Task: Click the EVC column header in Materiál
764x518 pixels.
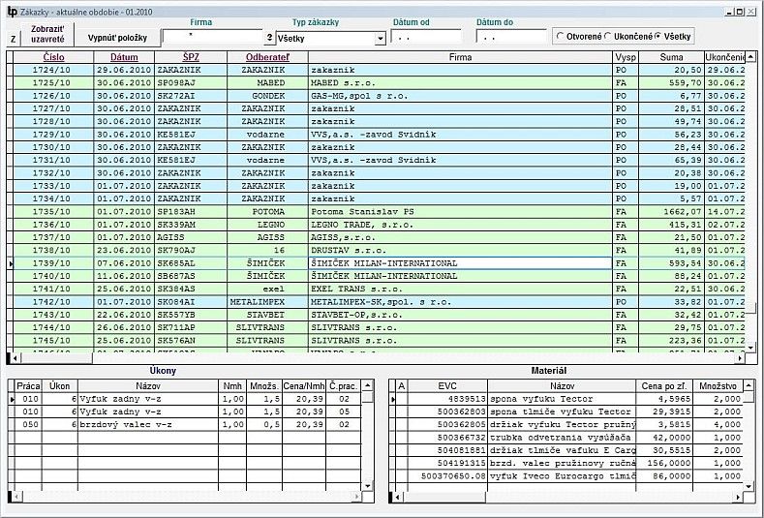Action: pos(447,386)
